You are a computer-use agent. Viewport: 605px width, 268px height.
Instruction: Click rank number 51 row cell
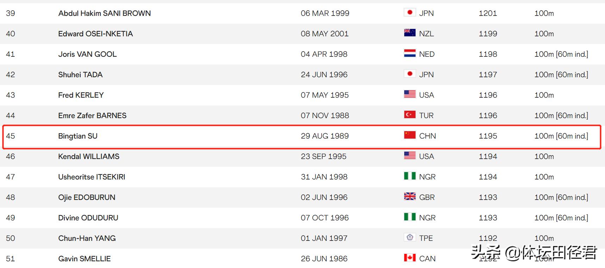point(11,259)
